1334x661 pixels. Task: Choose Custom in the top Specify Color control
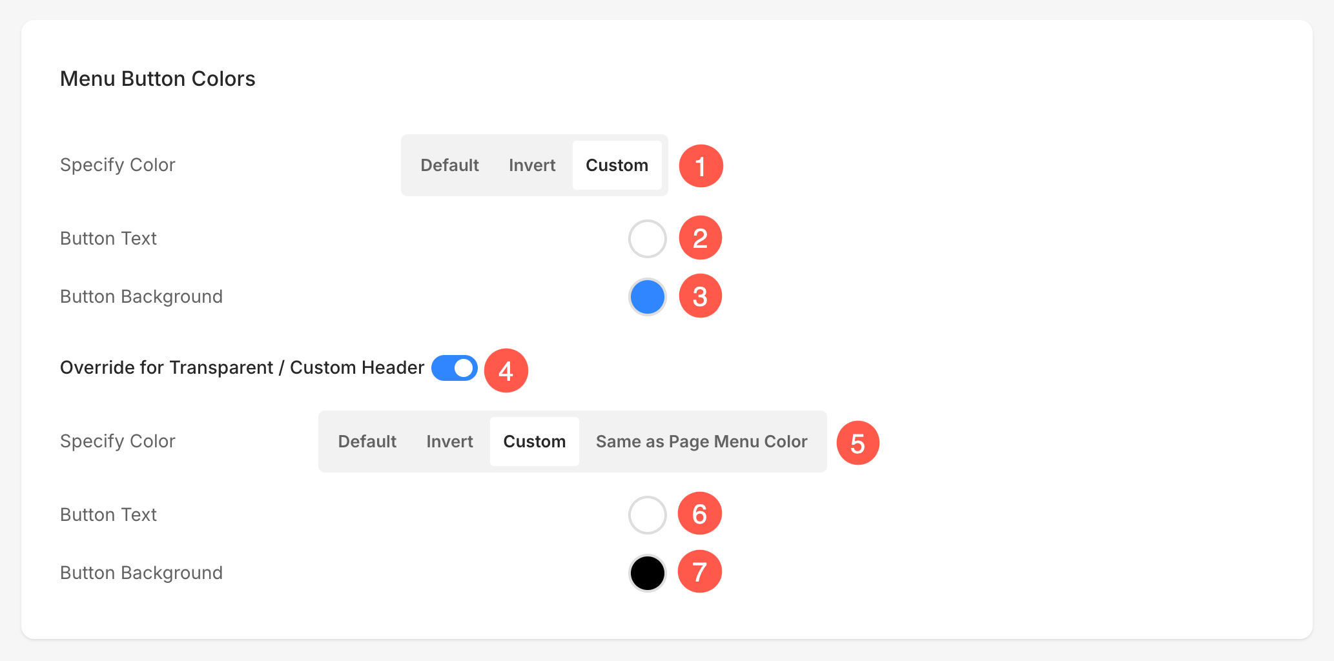(x=617, y=165)
